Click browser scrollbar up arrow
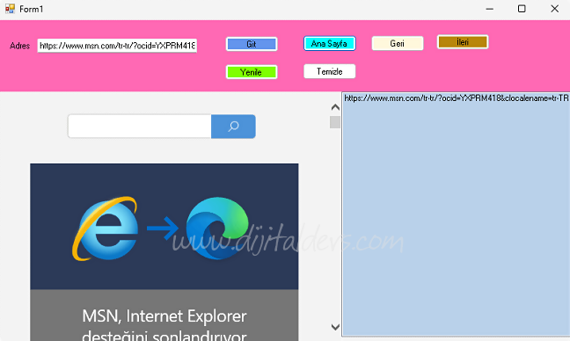 coord(335,107)
